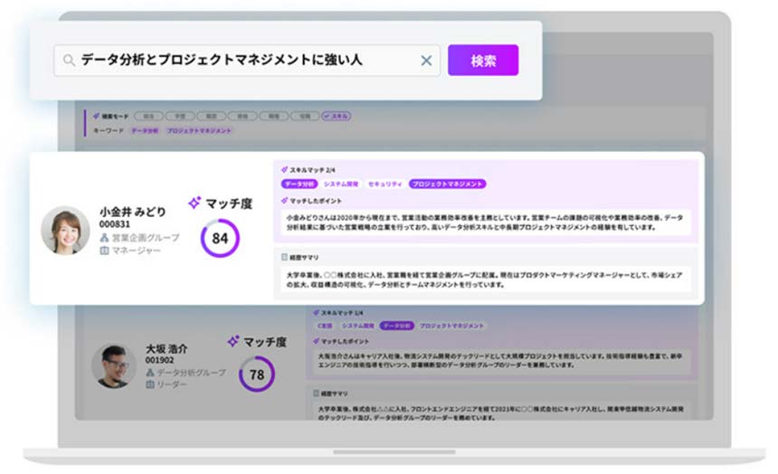
Task: Click the 経歴サマリ document icon in 小金井's card
Action: pyautogui.click(x=284, y=257)
